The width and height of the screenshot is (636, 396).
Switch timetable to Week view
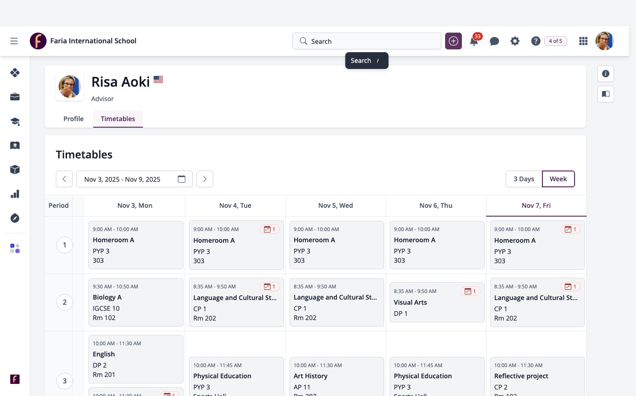pyautogui.click(x=558, y=179)
